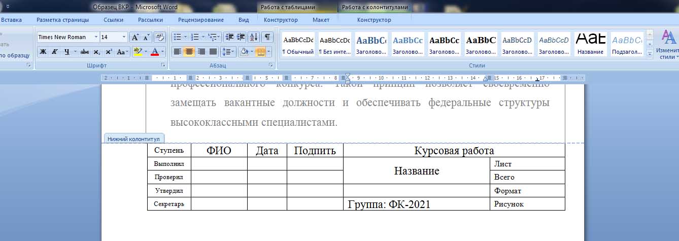
Task: Align text to the left
Action: coord(177,52)
